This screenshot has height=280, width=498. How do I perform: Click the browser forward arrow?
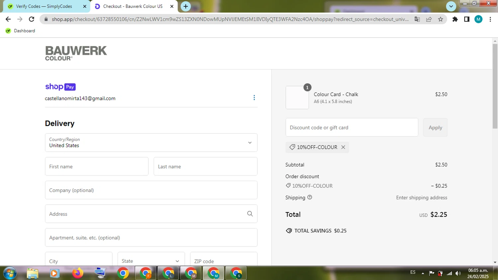(20, 19)
